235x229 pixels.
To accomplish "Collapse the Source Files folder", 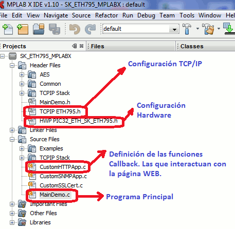I will point(12,140).
